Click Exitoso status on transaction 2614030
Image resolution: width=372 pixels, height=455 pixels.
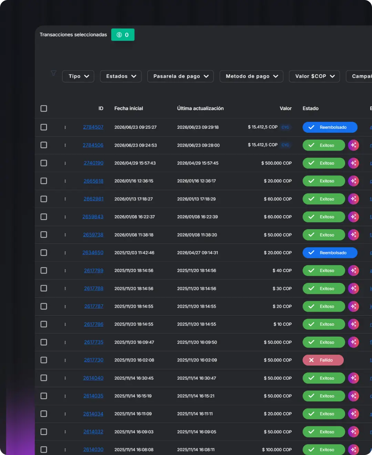pyautogui.click(x=324, y=449)
